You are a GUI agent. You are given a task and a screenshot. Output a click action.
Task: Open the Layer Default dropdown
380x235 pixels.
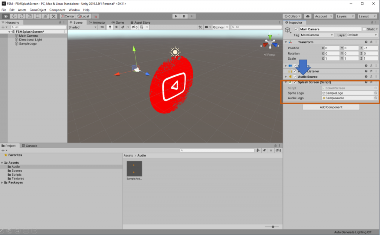pyautogui.click(x=362, y=35)
